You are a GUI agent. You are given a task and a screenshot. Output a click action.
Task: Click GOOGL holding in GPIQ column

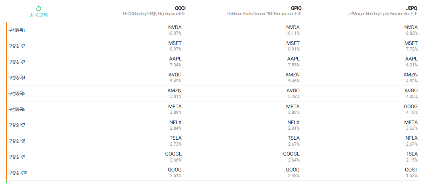[291, 154]
